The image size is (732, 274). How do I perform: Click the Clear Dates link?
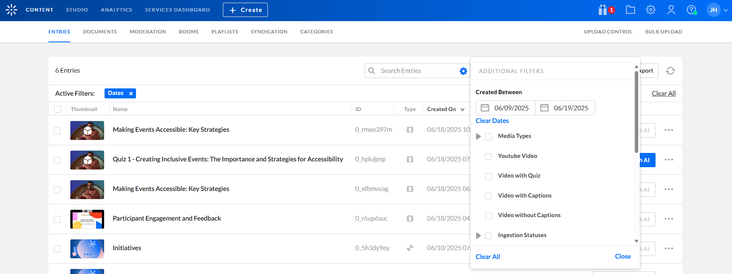pos(492,121)
